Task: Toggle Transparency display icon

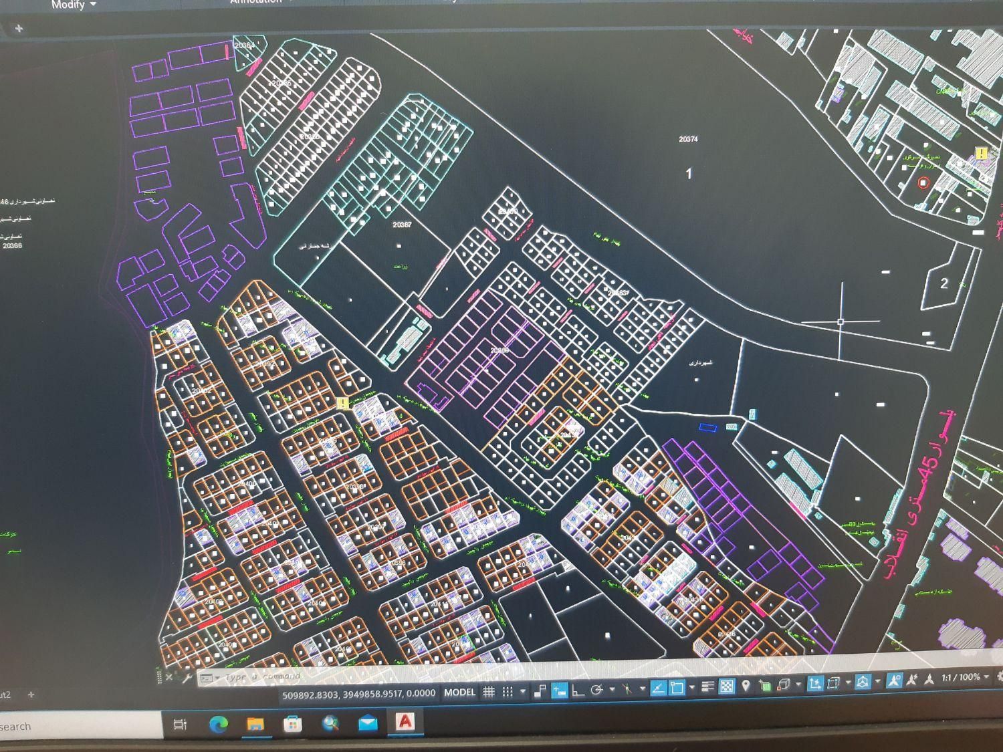Action: point(727,686)
